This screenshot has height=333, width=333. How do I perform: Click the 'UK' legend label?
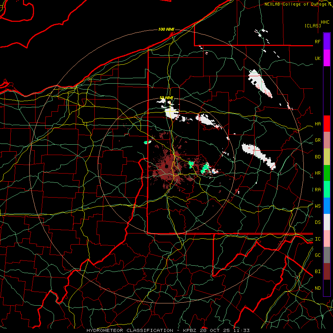coord(317,58)
